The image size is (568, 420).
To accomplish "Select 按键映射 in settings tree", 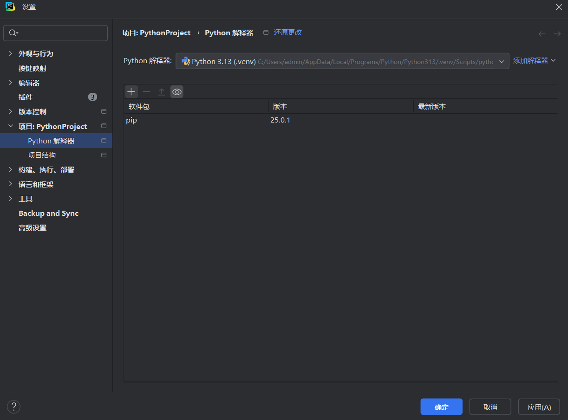I will 33,68.
